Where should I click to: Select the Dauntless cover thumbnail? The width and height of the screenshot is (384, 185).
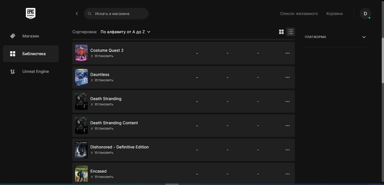click(x=81, y=77)
